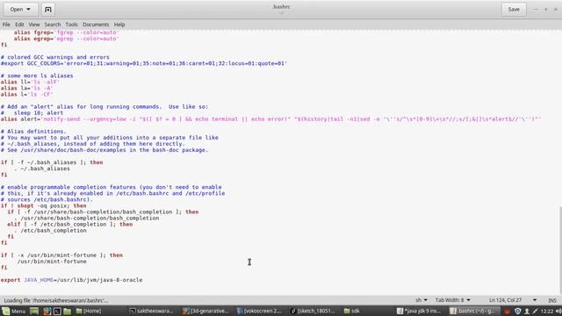The width and height of the screenshot is (562, 316).
Task: Click the red recording tray icon
Action: 508,311
